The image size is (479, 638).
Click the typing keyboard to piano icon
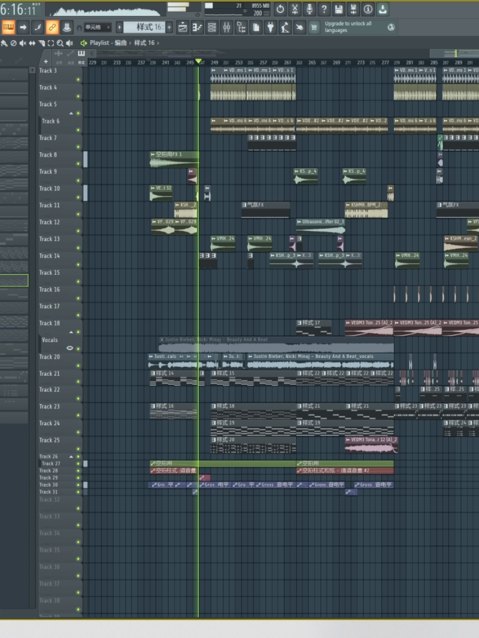click(x=8, y=27)
